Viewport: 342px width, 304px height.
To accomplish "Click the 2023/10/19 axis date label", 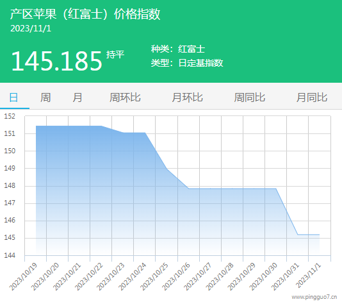I will pyautogui.click(x=23, y=277).
